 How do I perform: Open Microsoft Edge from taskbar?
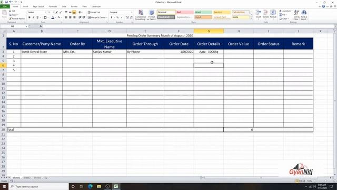(x=90, y=186)
